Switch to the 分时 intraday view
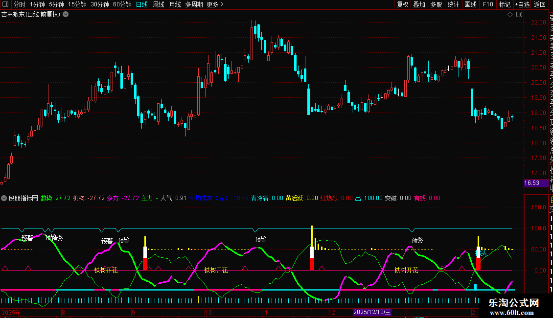The image size is (553, 318). click(x=20, y=4)
